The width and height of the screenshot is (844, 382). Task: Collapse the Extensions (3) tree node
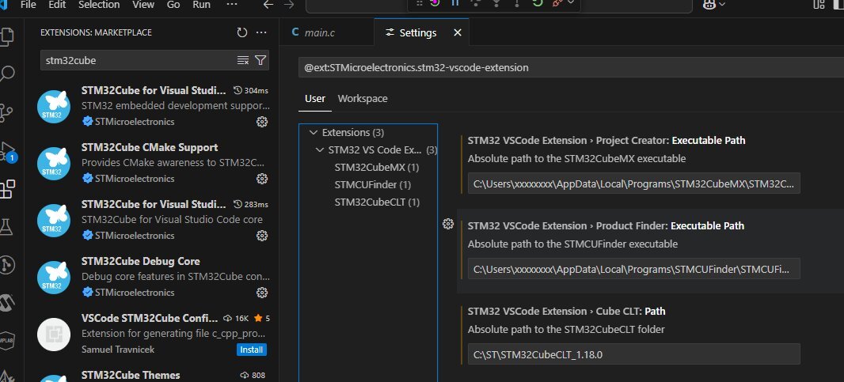[x=314, y=132]
